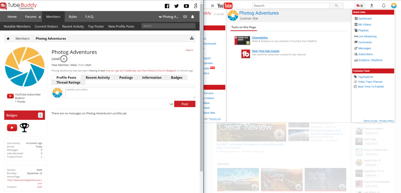Open the inbox envelope icon

pyautogui.click(x=185, y=17)
